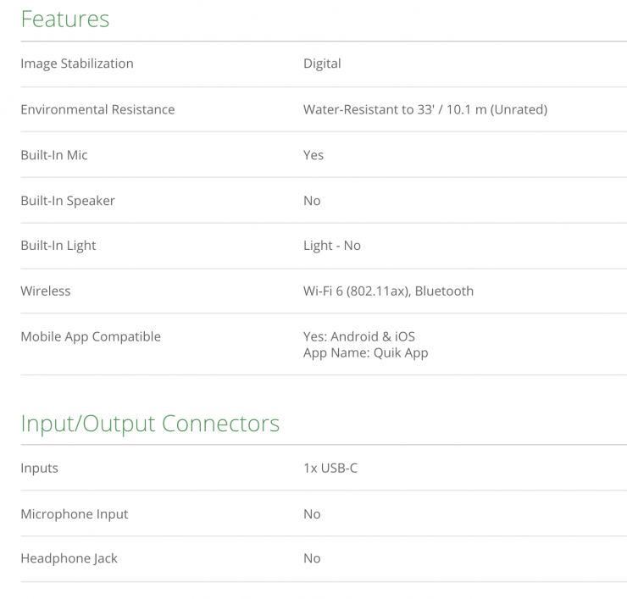This screenshot has height=599, width=627.
Task: Select the Built-In Speaker label
Action: click(x=68, y=201)
